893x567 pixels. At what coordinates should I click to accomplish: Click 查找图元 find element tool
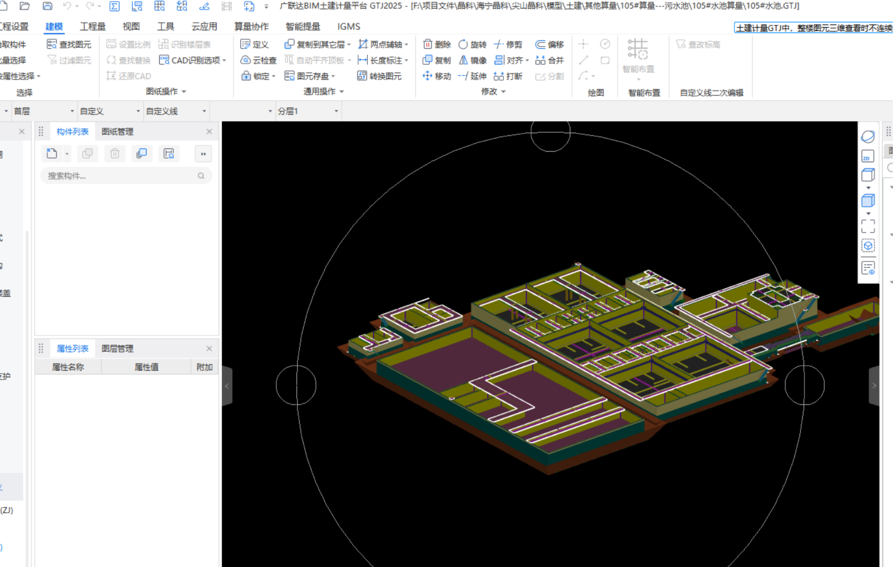69,45
